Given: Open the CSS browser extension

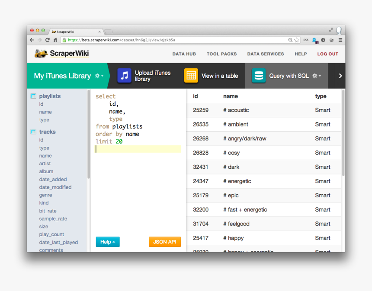Looking at the screenshot, I should tap(306, 40).
